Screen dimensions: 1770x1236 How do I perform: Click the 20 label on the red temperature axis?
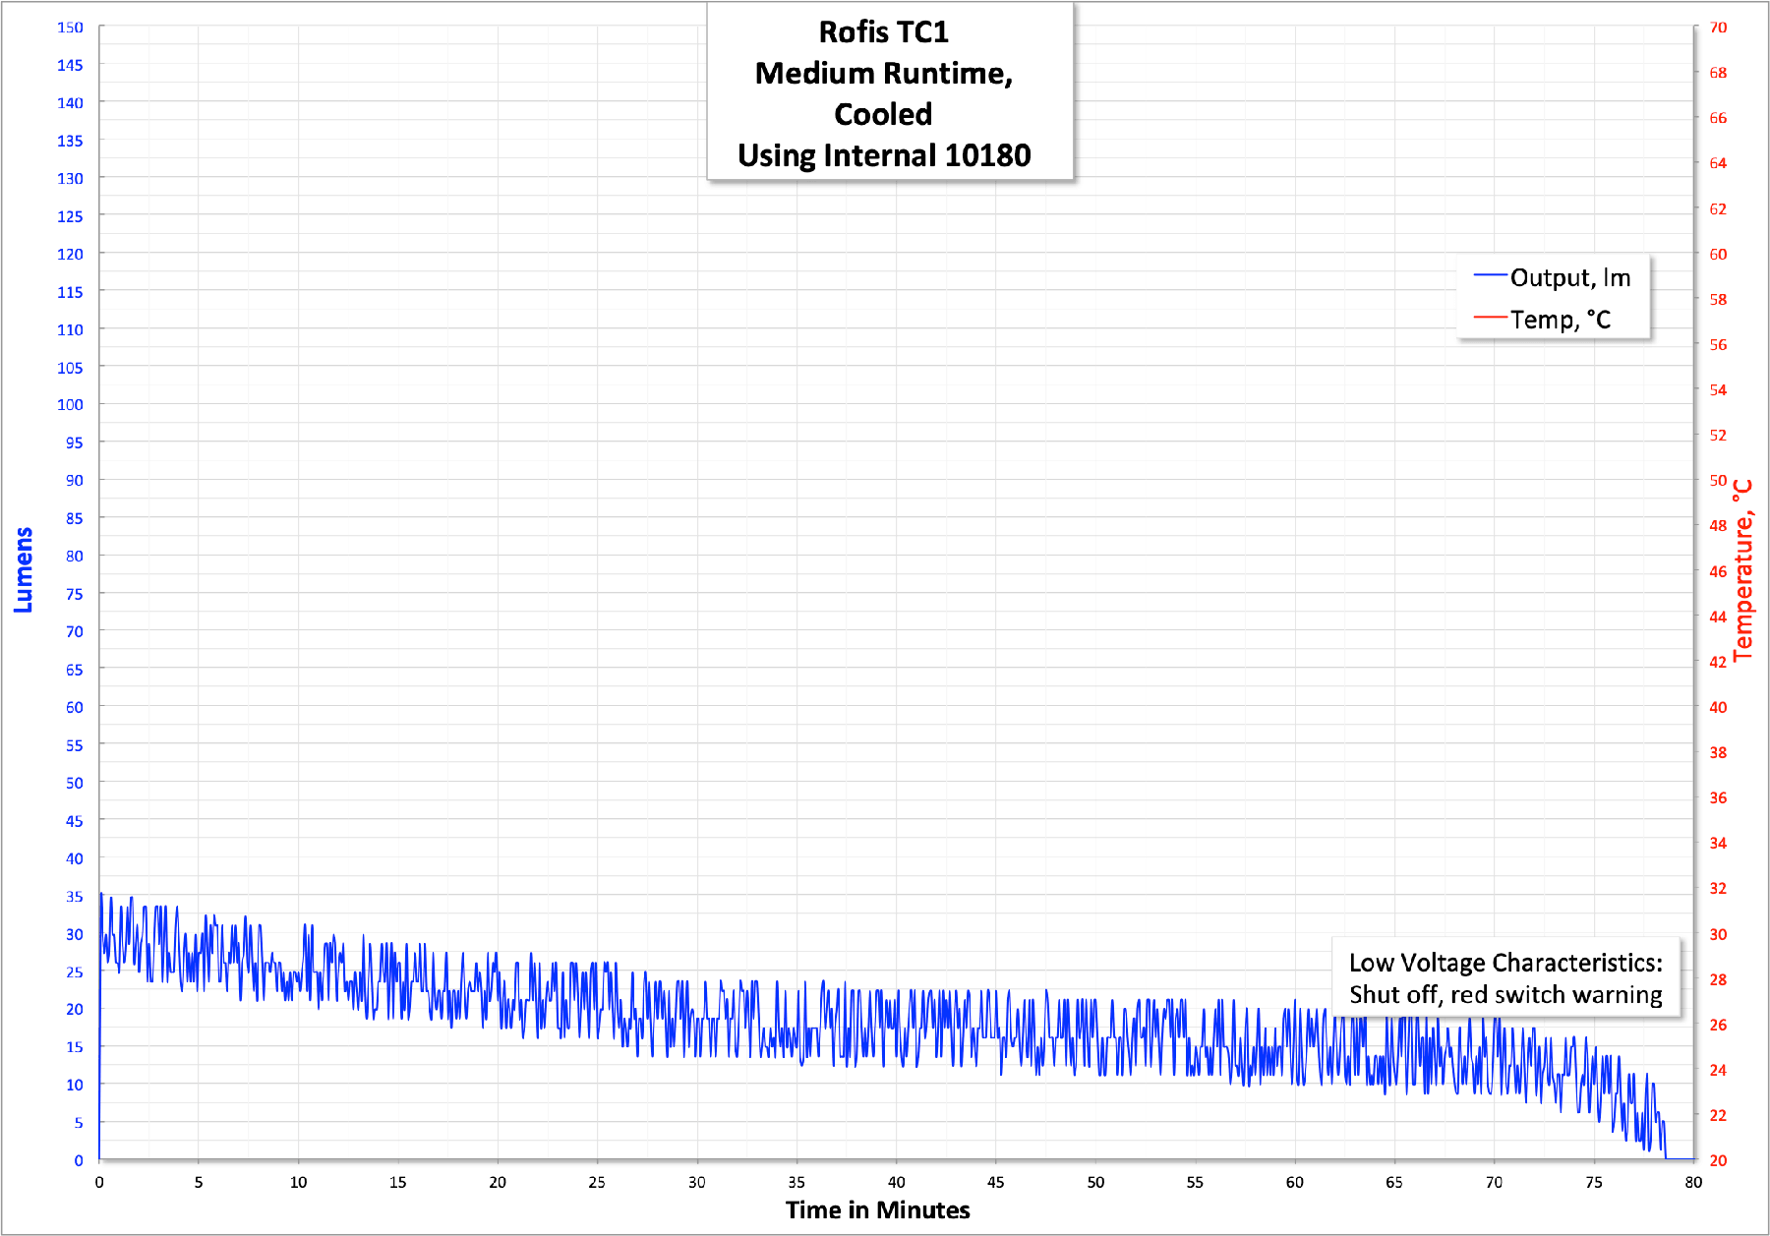(x=1718, y=1160)
